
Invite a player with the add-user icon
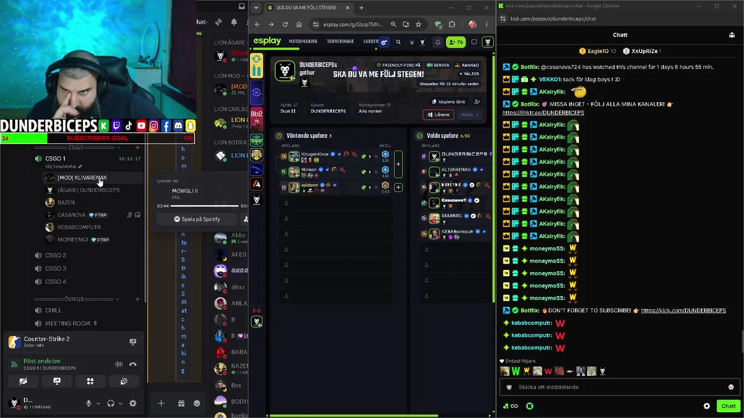pos(477,102)
